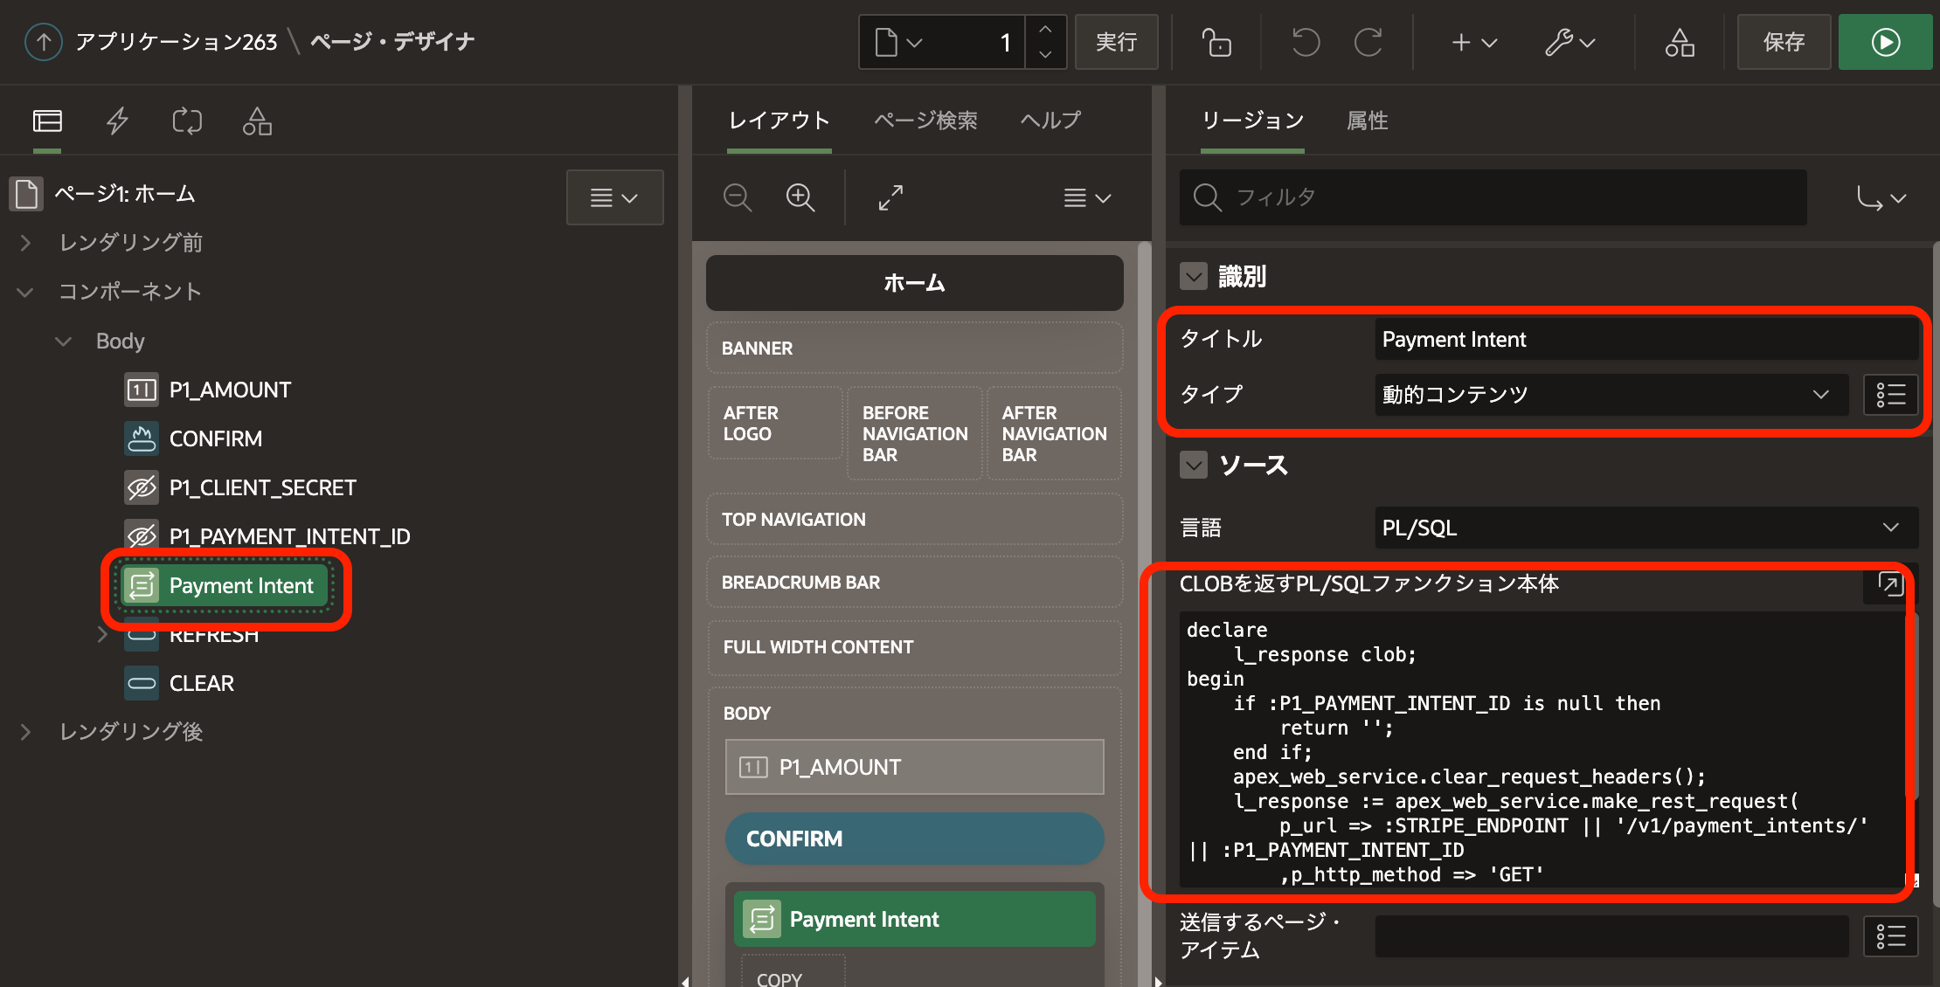The image size is (1940, 987).
Task: Expand the layout pane to full size
Action: tap(890, 197)
